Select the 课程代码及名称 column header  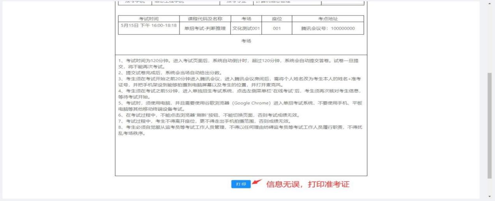point(205,19)
